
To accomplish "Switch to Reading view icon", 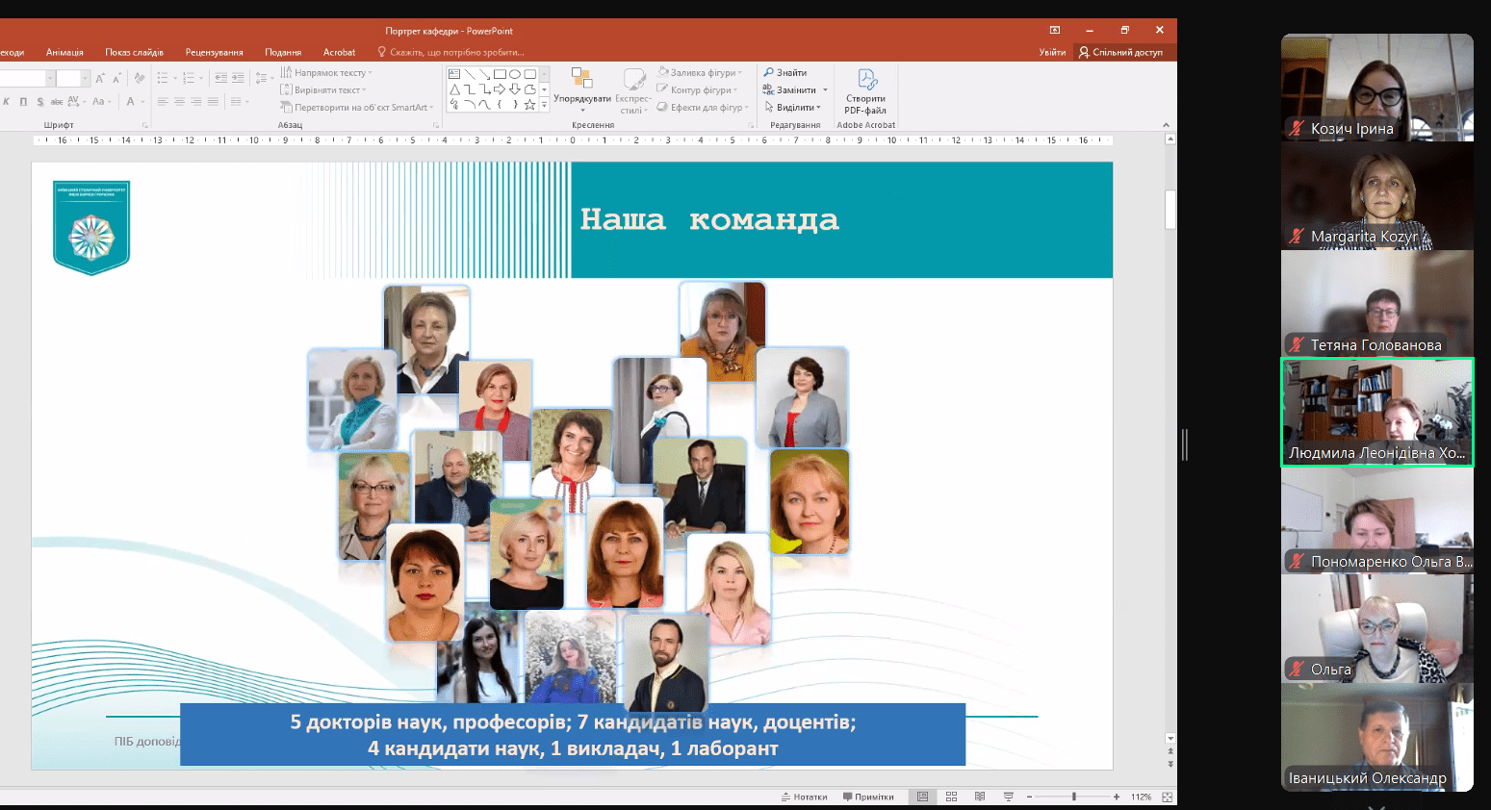I will pos(980,797).
